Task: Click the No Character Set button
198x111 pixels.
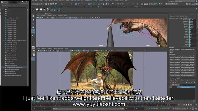Action: coord(153,109)
